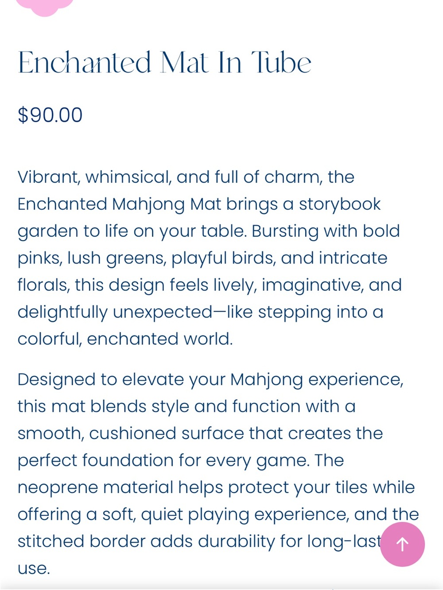Click the "colorful, enchanted world" sentence ending

point(125,339)
